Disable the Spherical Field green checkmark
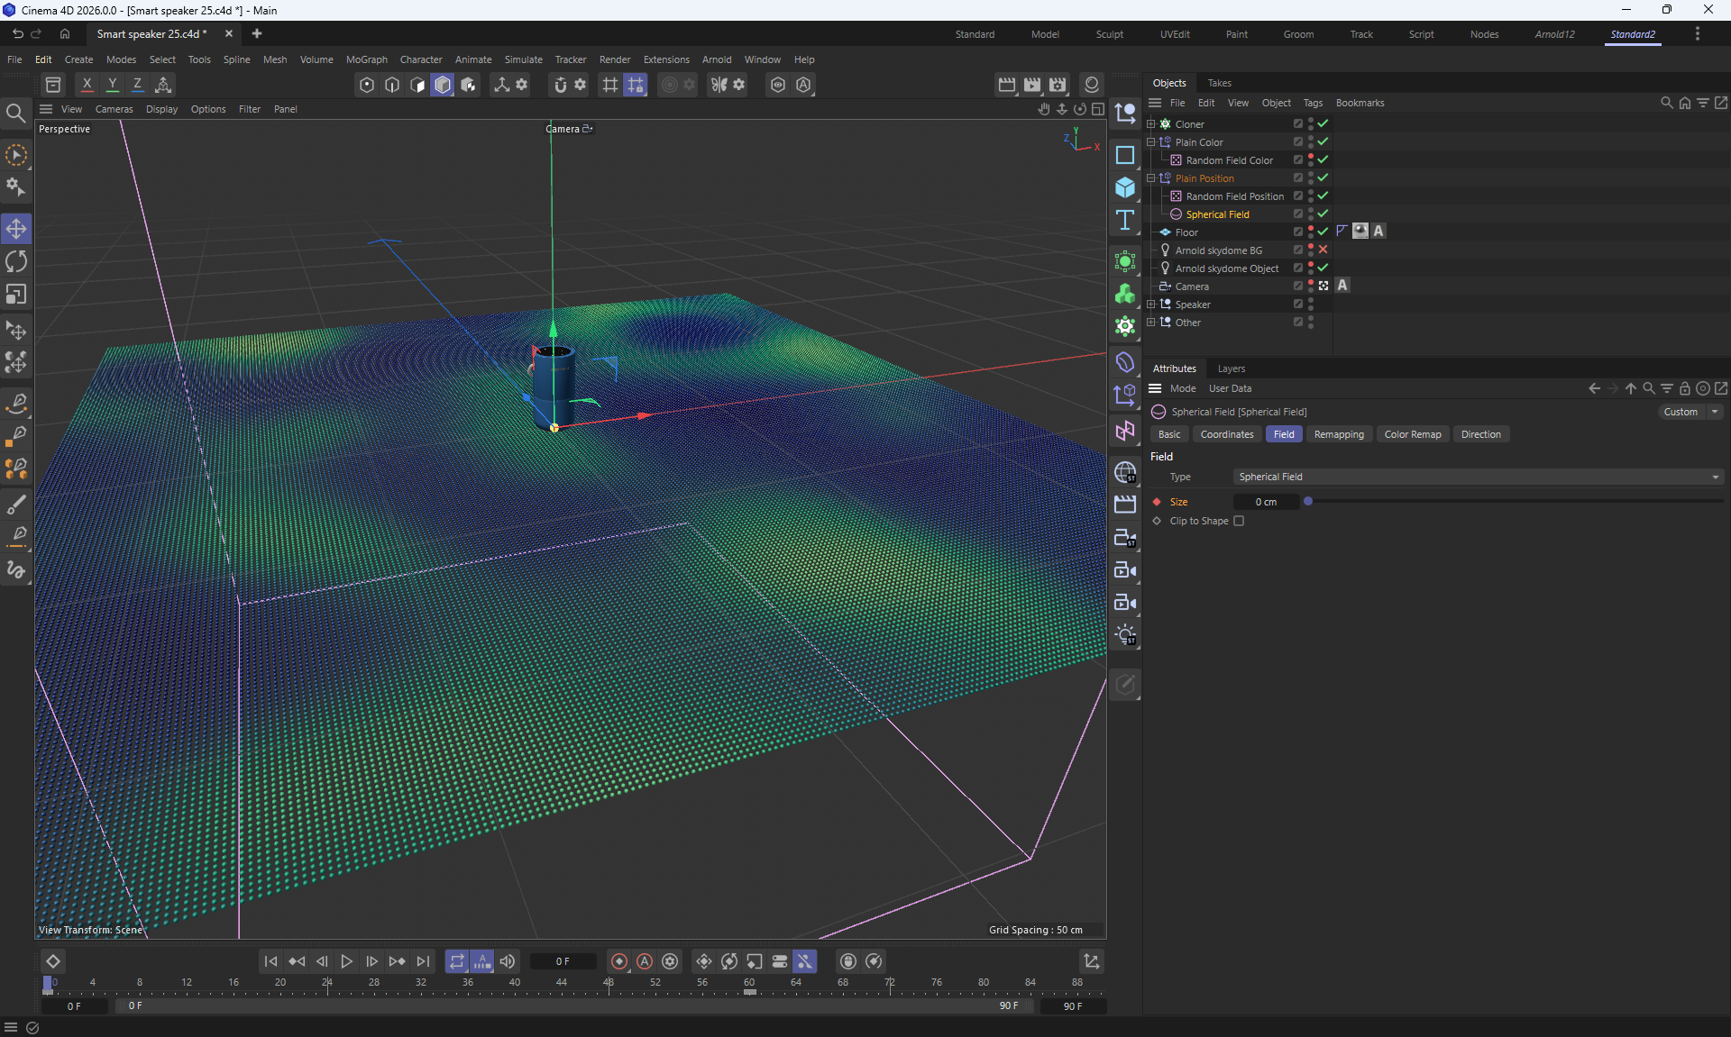The height and width of the screenshot is (1037, 1731). [x=1323, y=214]
